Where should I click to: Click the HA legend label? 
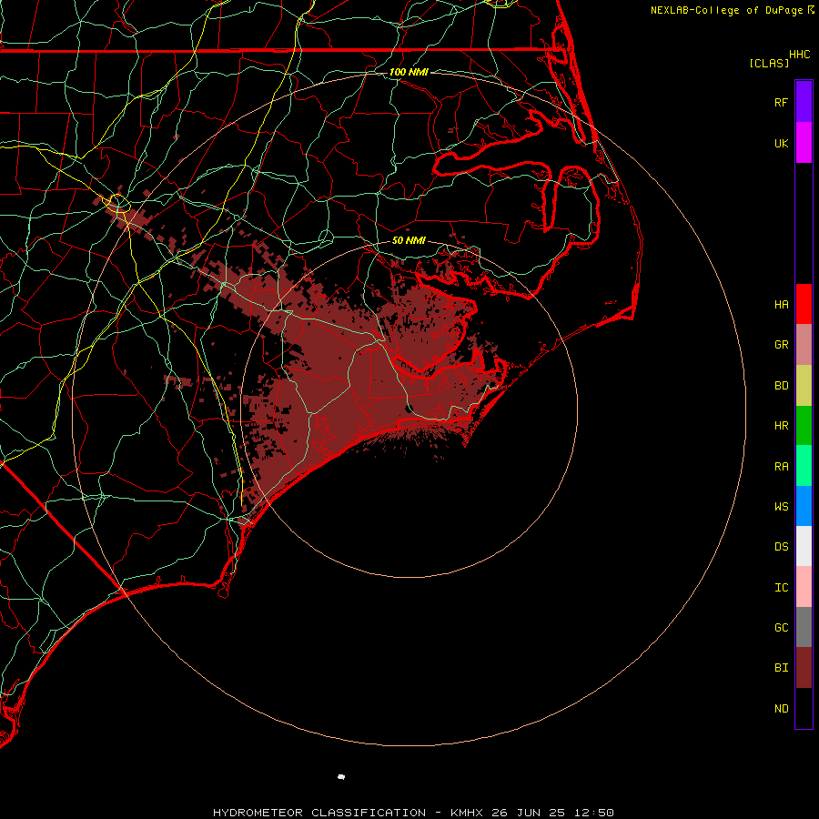coord(781,305)
